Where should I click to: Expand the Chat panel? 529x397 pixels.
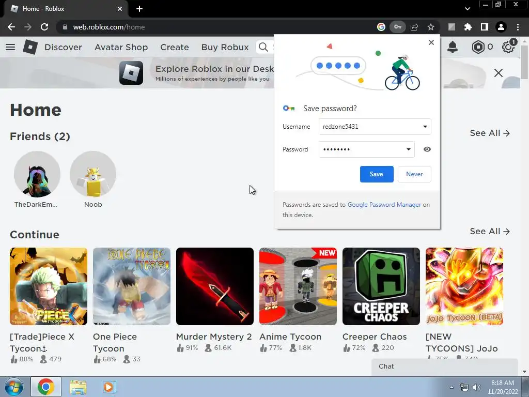[x=445, y=367]
